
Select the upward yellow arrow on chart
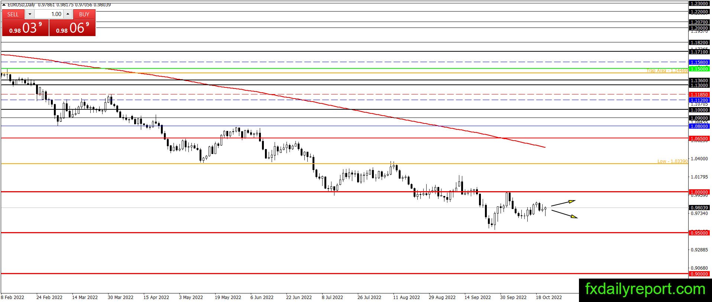point(563,203)
